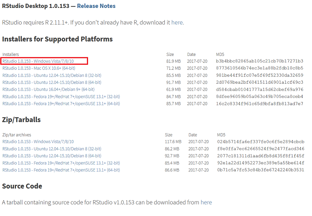Select MD5 hash d584cbab01041777a15d62cbef69a976
This screenshot has height=216, width=312.
(x=259, y=89)
